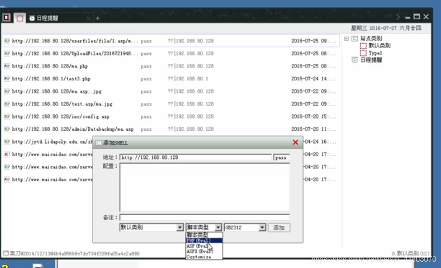441x268 pixels.
Task: Choose PHP (Eval) script type
Action: 204,241
